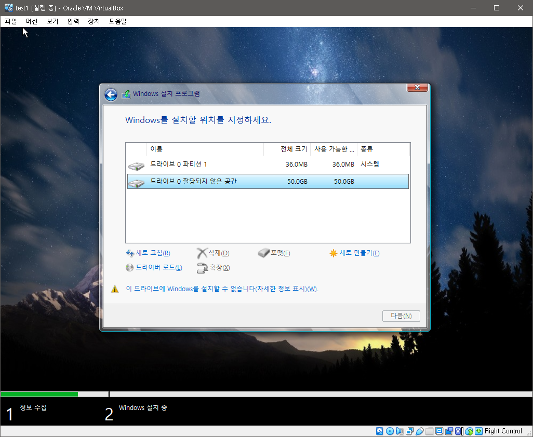Screen dimensions: 533x437
Task: Click the keyboard capture green arrow icon
Action: point(478,431)
